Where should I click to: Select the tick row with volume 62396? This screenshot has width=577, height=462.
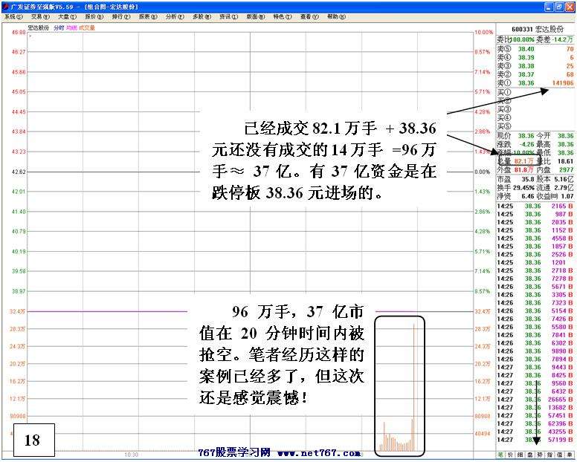click(535, 423)
